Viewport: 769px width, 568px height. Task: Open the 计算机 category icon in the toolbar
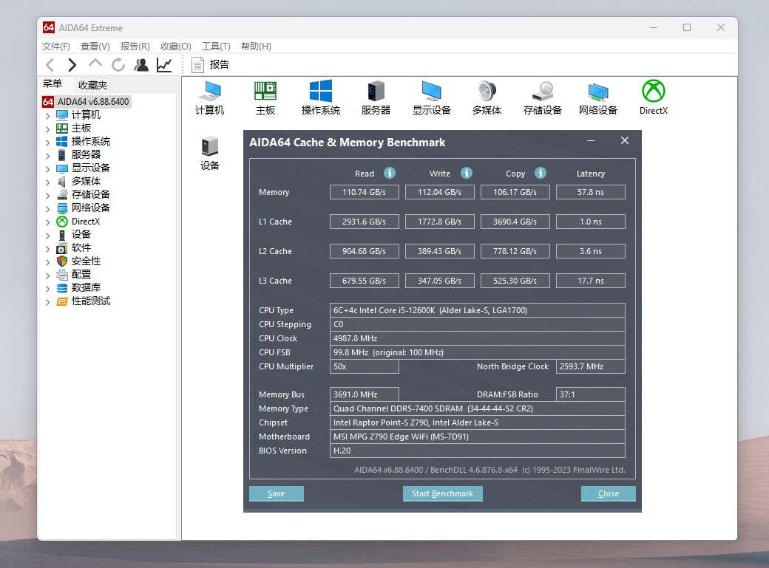209,97
